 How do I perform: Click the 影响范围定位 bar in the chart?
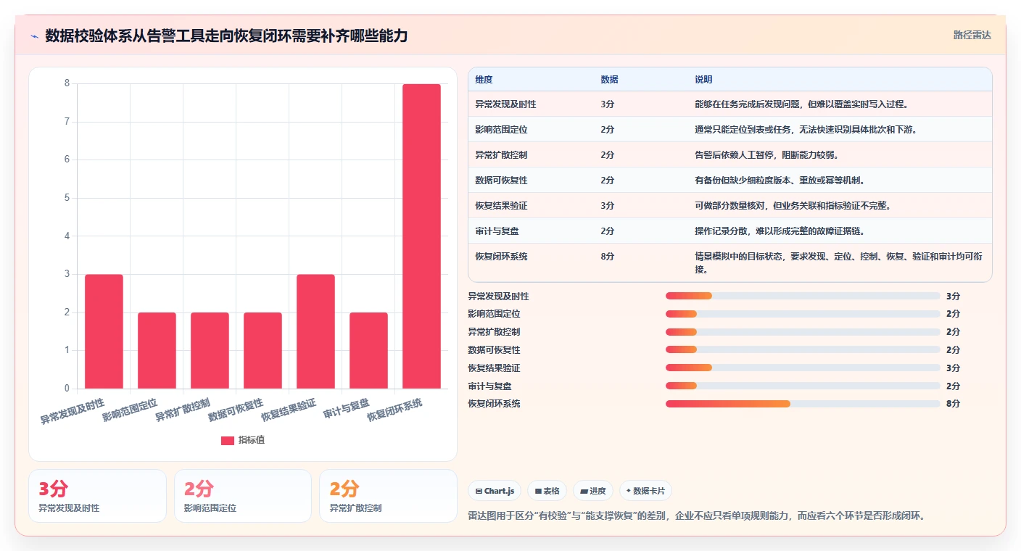point(157,350)
